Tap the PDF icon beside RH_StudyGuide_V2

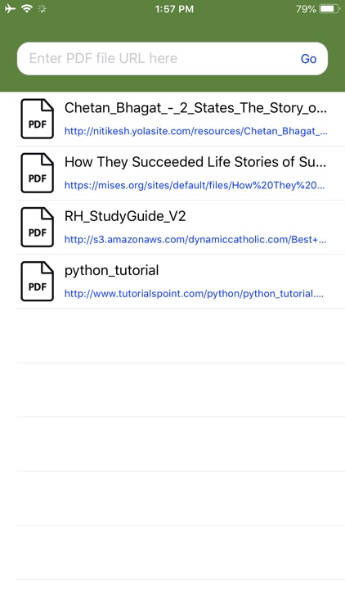tap(37, 227)
